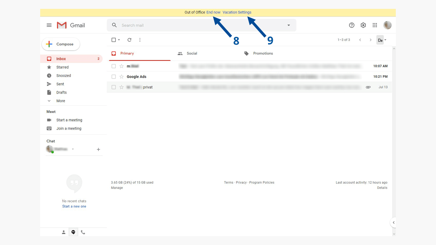Tick the checkbox of the 10:07 AM email
This screenshot has width=436, height=245.
(114, 66)
